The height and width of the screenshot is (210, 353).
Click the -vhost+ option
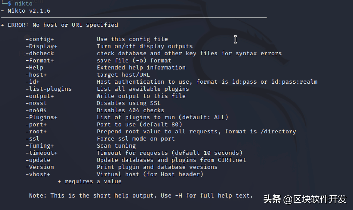tap(38, 174)
